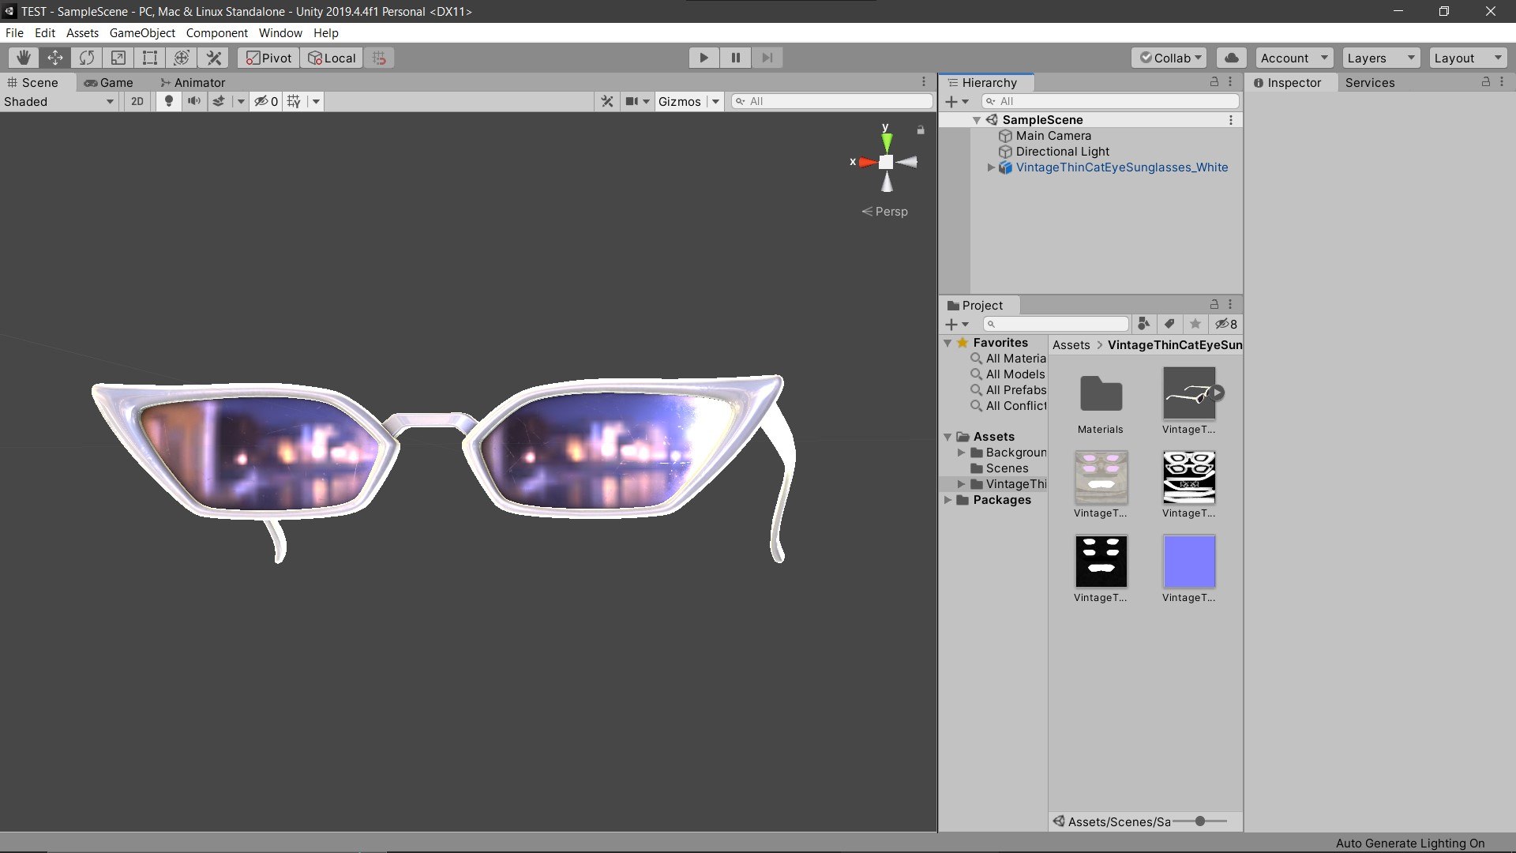Select the Rect tool
Image resolution: width=1516 pixels, height=853 pixels.
(x=150, y=58)
